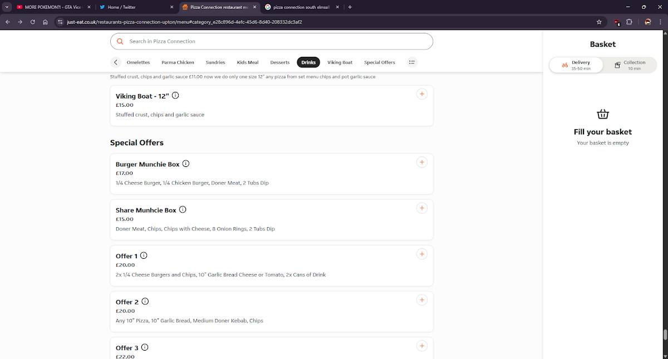Show info for Viking Boat - 12"
The image size is (668, 359).
click(175, 95)
